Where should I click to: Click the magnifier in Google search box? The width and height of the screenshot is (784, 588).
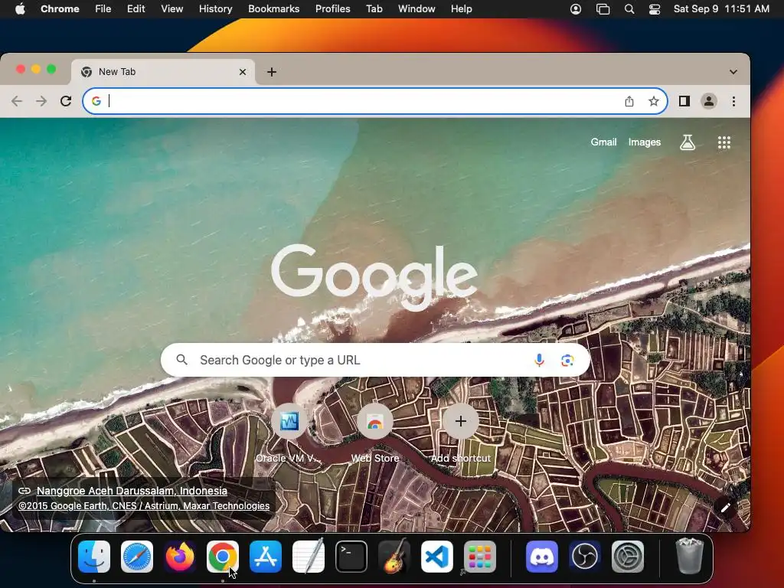pos(182,360)
